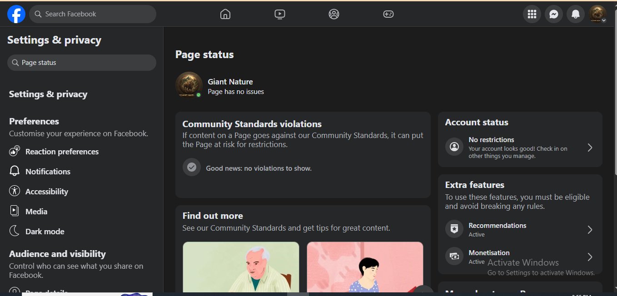Click the Page status settings search box
This screenshot has width=617, height=296.
(x=82, y=63)
